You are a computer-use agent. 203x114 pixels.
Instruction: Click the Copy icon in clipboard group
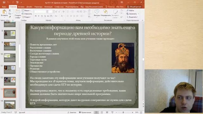pos(10,14)
